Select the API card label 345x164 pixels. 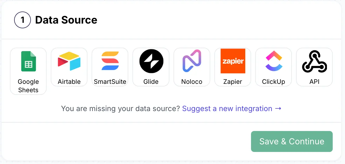314,81
